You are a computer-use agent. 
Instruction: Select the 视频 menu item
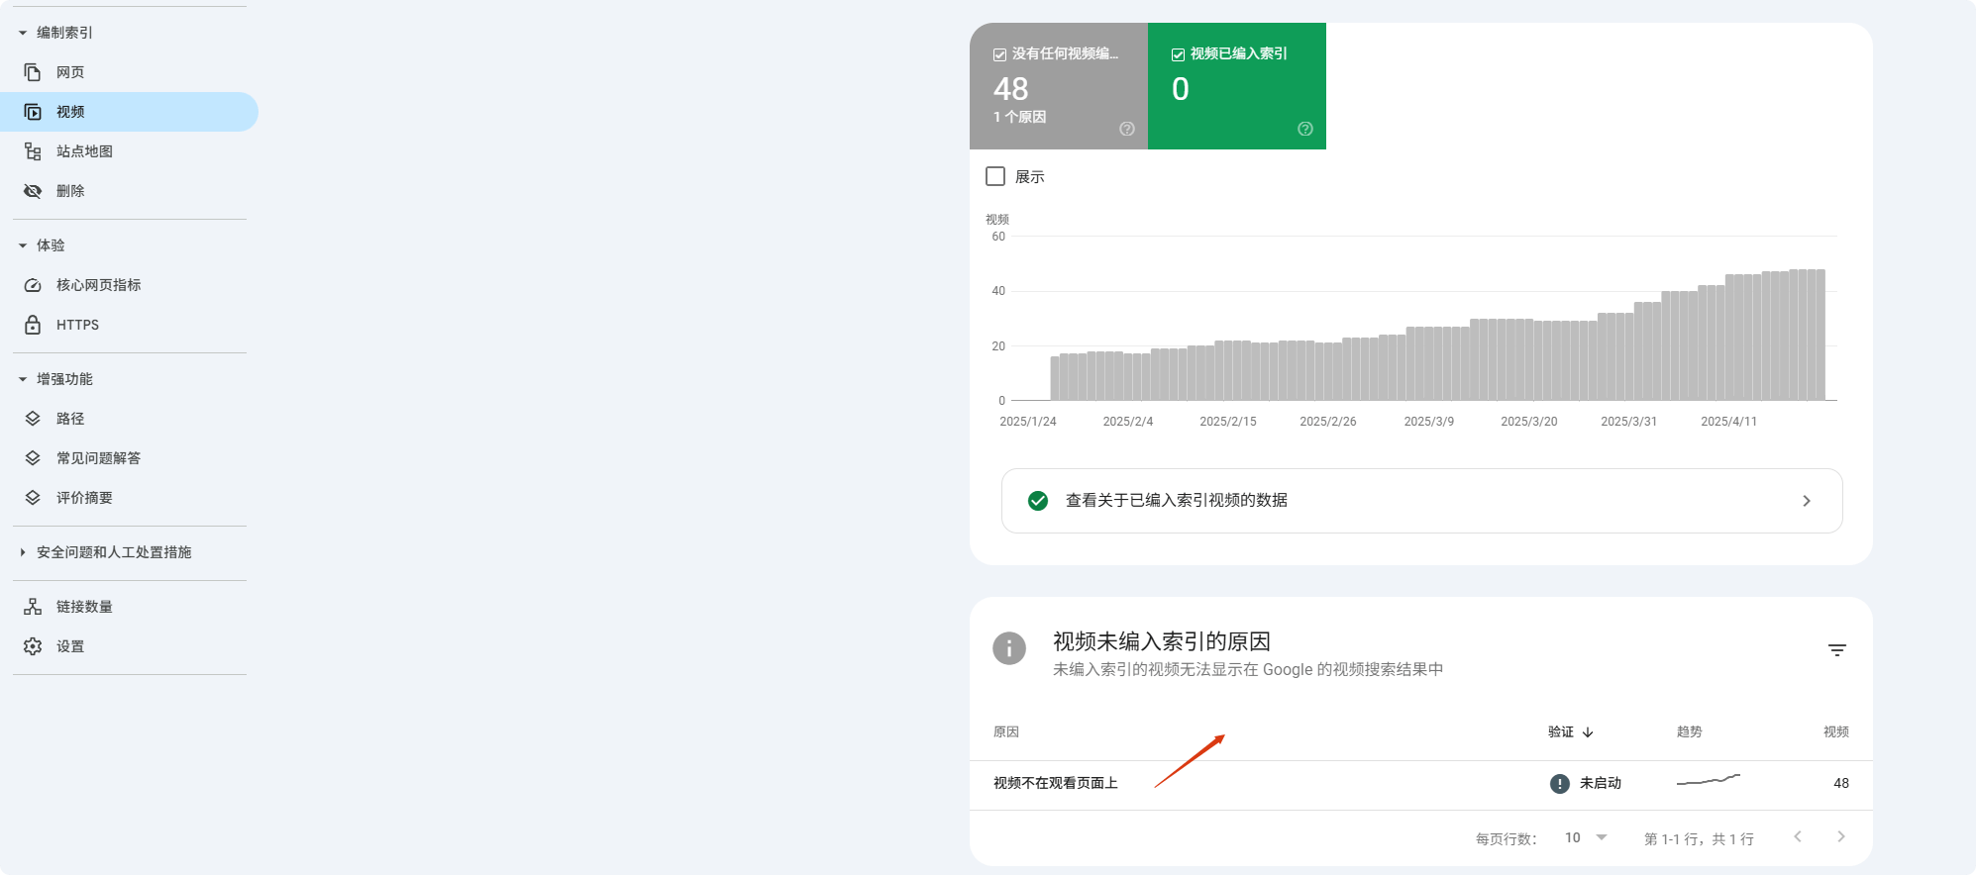click(x=129, y=112)
